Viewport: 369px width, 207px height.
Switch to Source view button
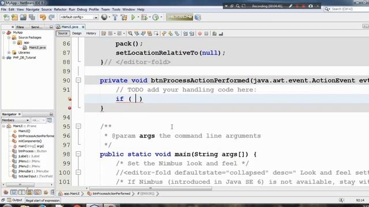coord(63,33)
